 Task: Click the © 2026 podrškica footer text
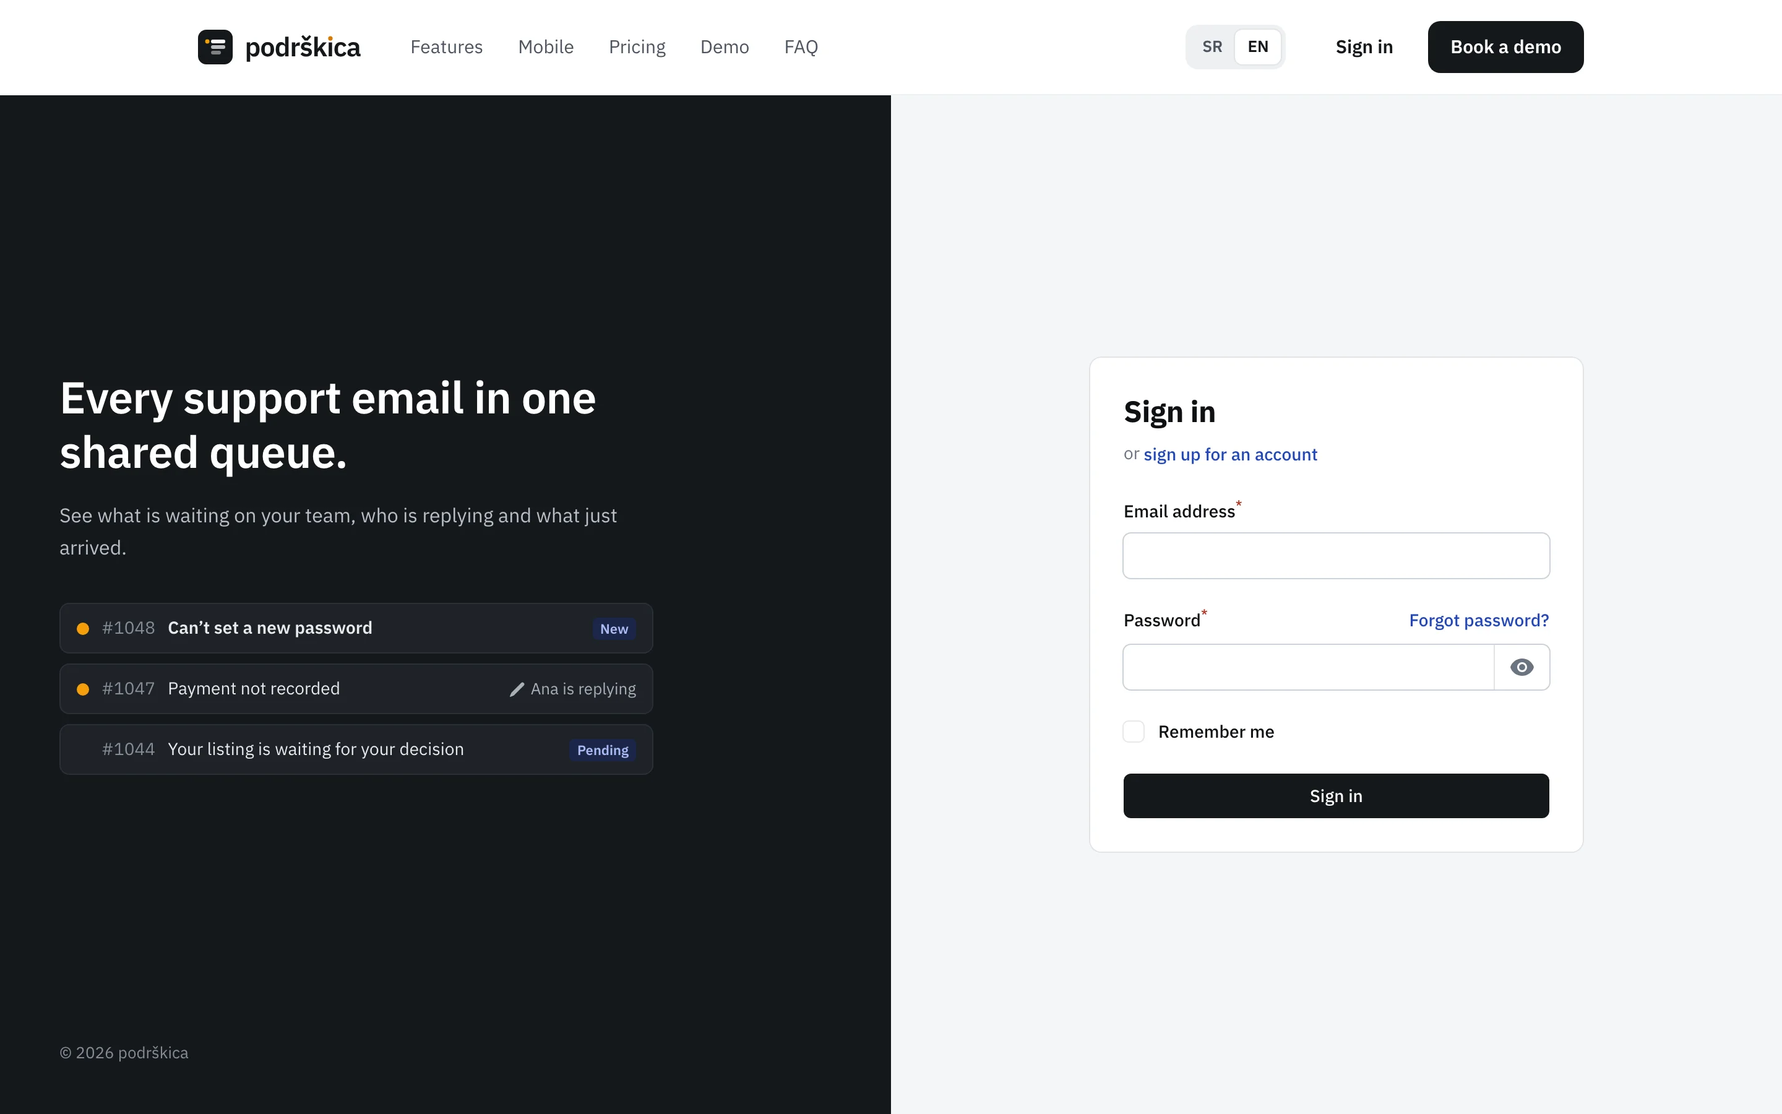point(124,1053)
